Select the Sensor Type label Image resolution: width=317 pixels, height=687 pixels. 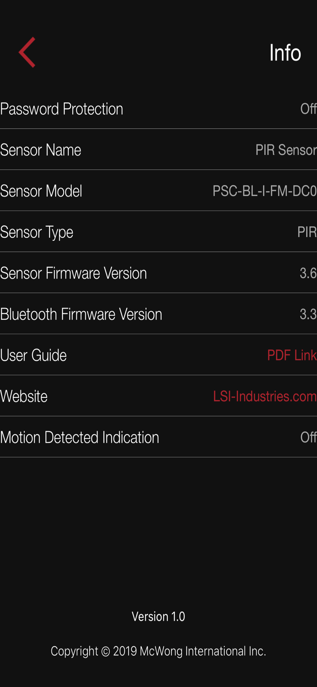(37, 233)
